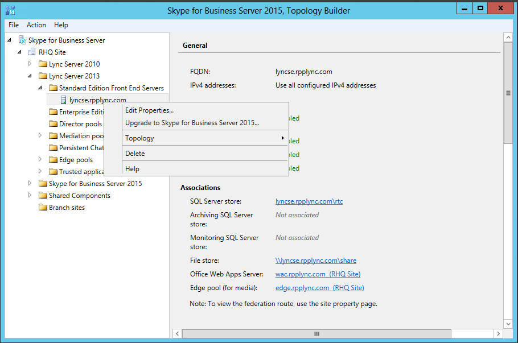Collapse the Lync Server 2013 node
Screen dimensions: 518x343
[x=30, y=76]
